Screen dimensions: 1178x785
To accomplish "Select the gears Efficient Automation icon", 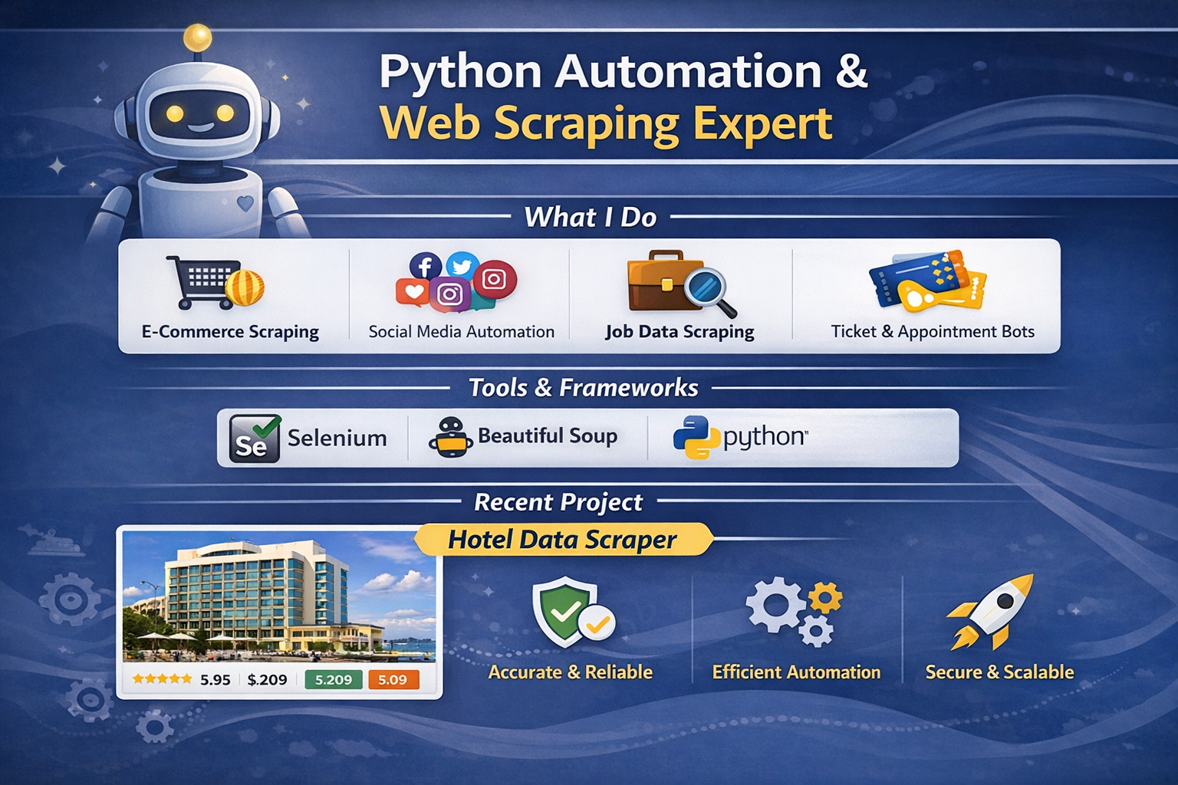I will [x=794, y=612].
